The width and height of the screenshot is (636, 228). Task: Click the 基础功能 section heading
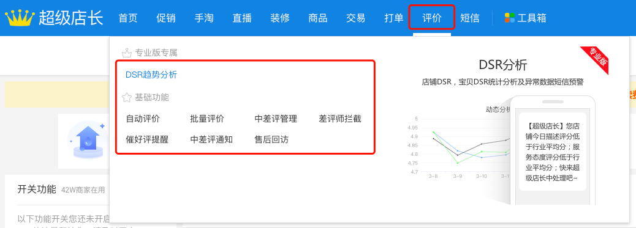coord(152,97)
